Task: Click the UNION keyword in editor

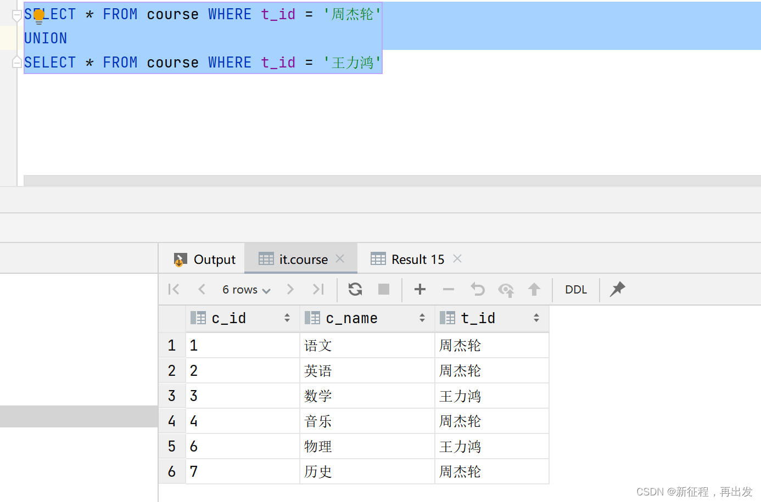Action: pos(46,38)
